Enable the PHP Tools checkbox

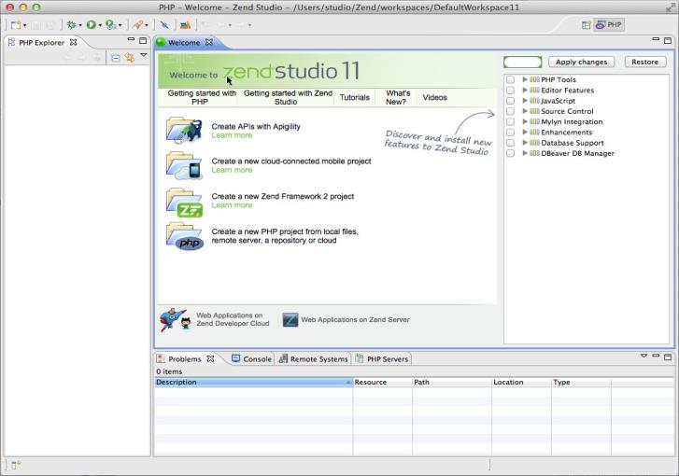click(510, 80)
